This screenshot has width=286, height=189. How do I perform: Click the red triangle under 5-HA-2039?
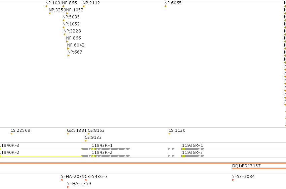pos(62,180)
